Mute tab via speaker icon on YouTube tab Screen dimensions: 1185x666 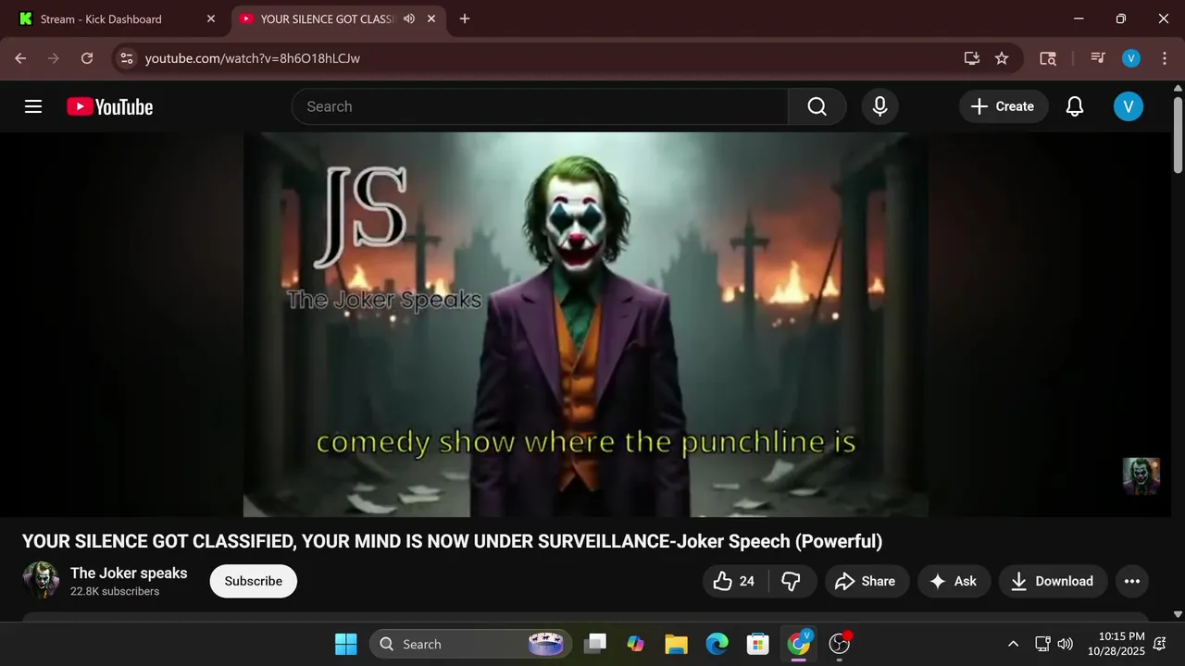409,18
